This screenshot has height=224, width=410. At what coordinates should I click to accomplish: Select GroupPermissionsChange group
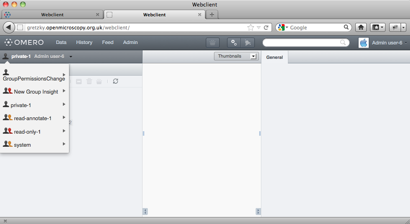point(34,75)
